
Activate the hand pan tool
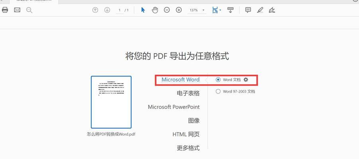click(x=155, y=10)
